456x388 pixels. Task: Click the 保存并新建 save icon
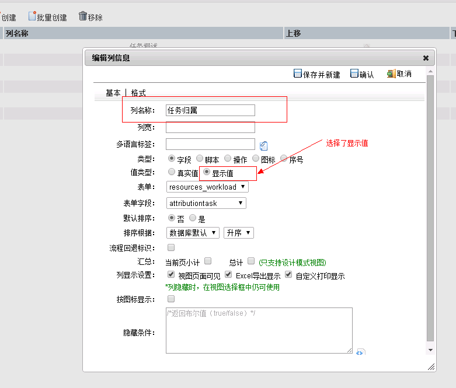point(298,74)
